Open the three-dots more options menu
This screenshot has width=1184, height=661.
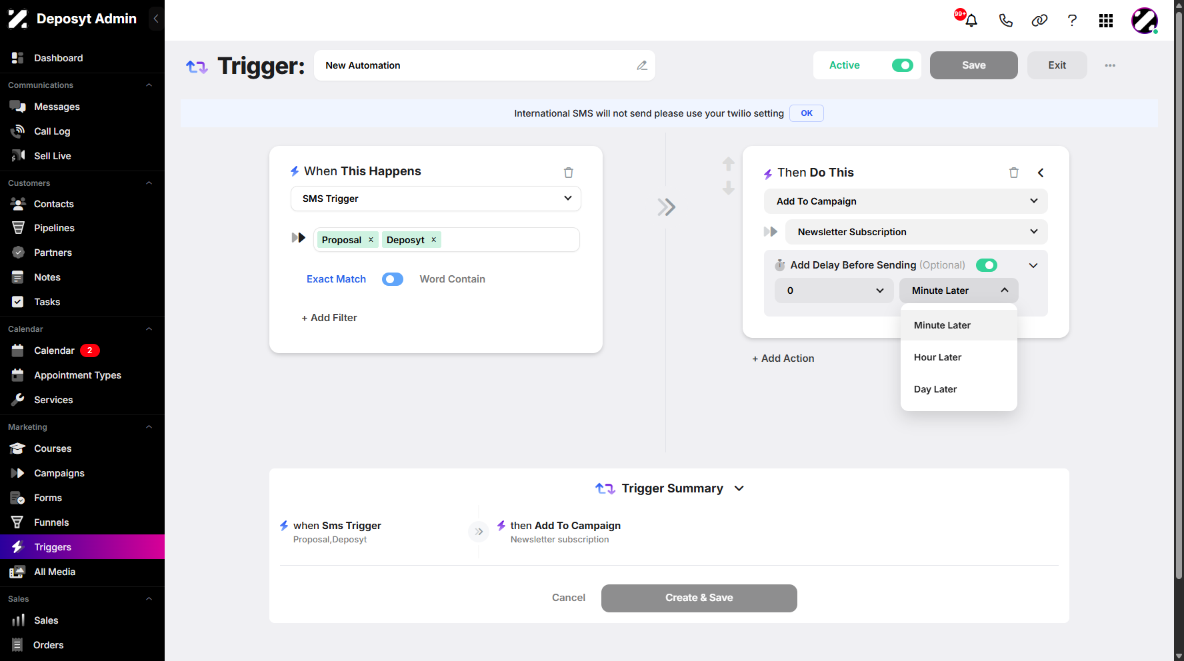1110,65
